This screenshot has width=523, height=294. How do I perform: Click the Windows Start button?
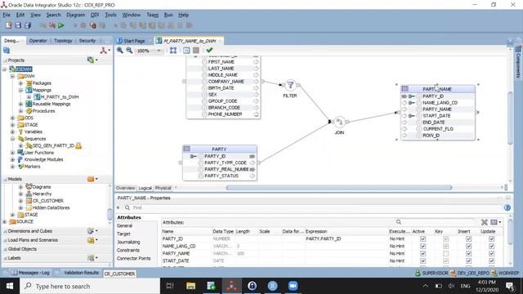[9, 286]
